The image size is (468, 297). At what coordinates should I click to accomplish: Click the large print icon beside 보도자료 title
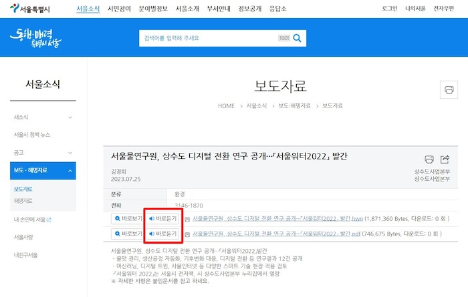[449, 90]
